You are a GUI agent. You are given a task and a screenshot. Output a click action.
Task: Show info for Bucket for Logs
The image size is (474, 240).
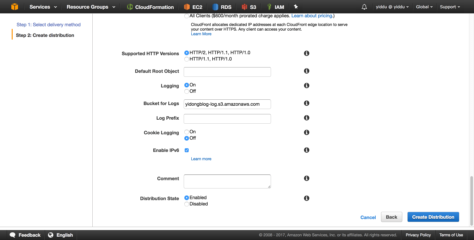click(307, 103)
